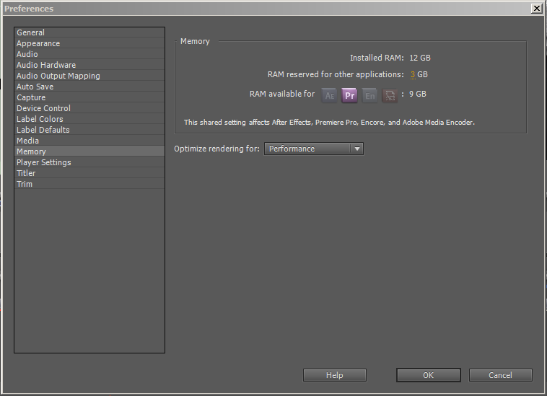Click the Encore icon
Screen dimensions: 547x396
(369, 95)
